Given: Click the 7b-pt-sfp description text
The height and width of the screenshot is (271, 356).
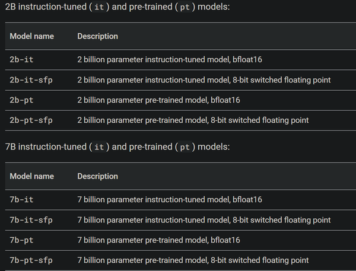Looking at the screenshot, I should click(193, 260).
